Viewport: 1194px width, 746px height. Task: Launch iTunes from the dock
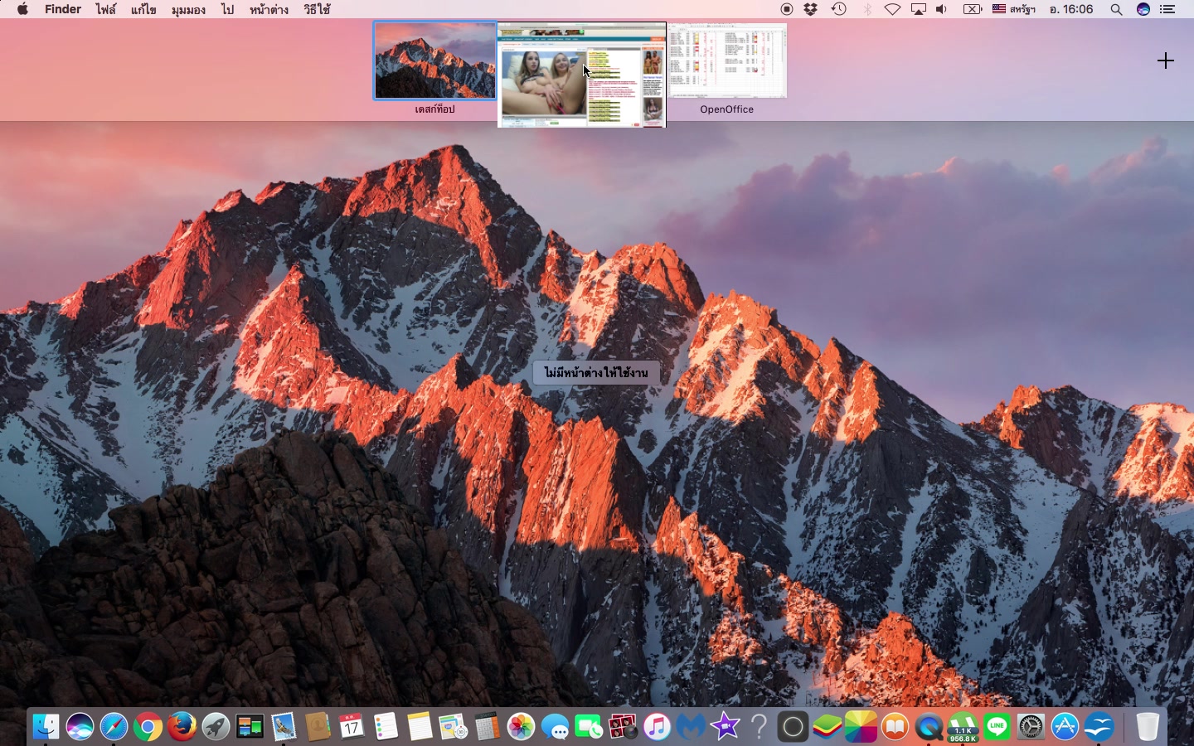pyautogui.click(x=657, y=727)
